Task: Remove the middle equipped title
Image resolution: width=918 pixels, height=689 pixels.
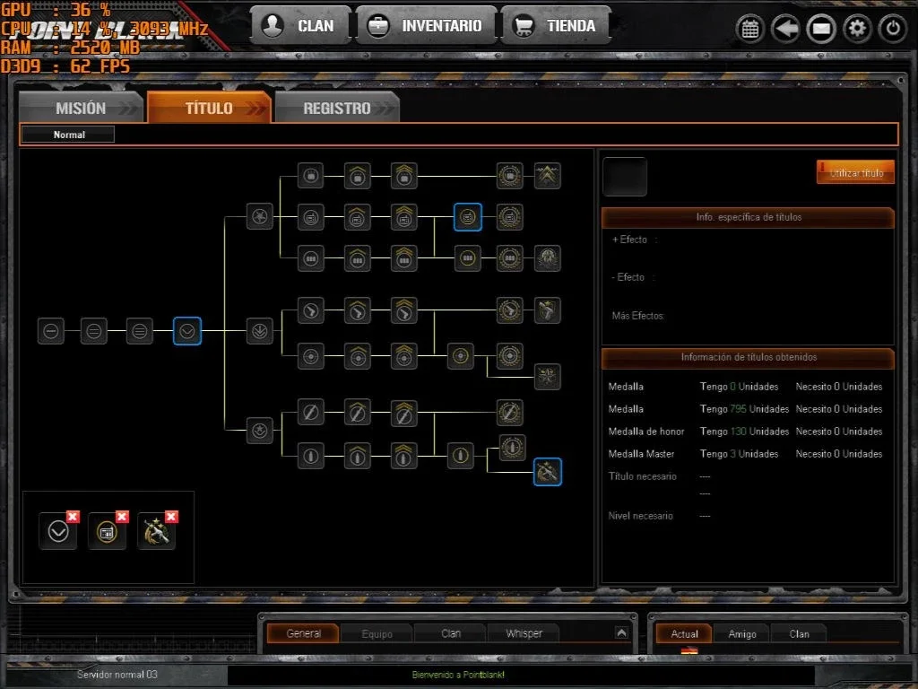Action: 122,516
